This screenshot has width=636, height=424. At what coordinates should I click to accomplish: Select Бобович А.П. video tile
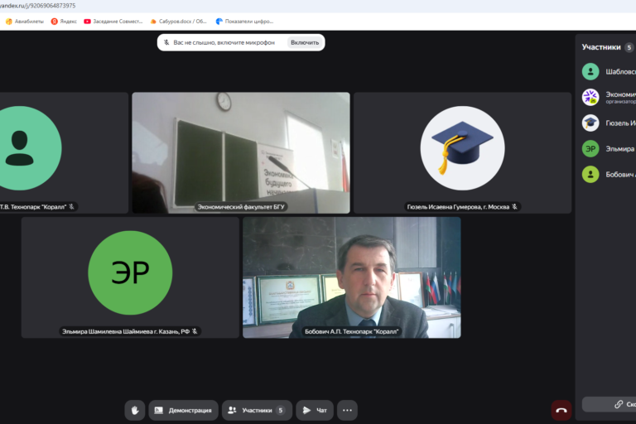351,277
